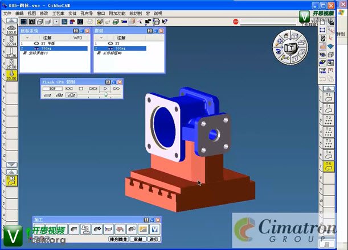Click the center T cube on view dial
The height and width of the screenshot is (250, 348).
[x=290, y=48]
